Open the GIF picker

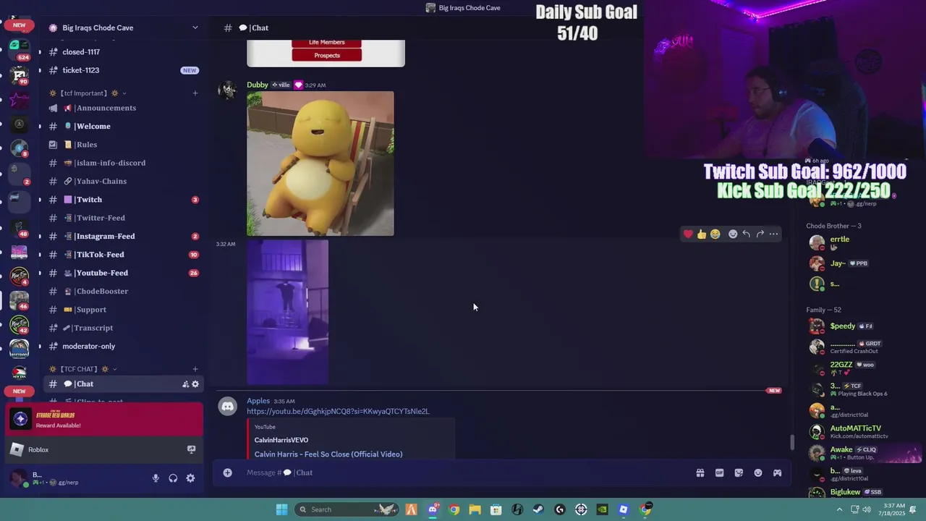(719, 473)
